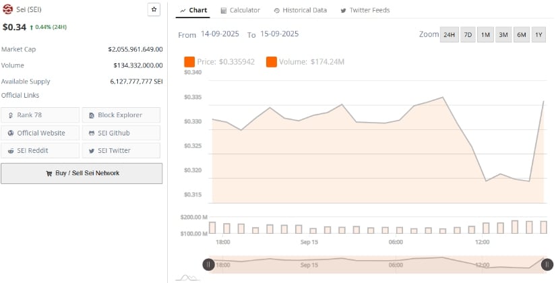Click the Block Explorer document icon
The height and width of the screenshot is (283, 556).
(x=92, y=115)
